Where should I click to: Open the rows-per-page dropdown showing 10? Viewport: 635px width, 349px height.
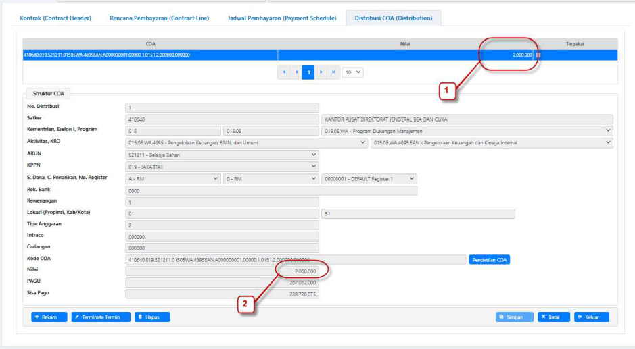pyautogui.click(x=352, y=72)
